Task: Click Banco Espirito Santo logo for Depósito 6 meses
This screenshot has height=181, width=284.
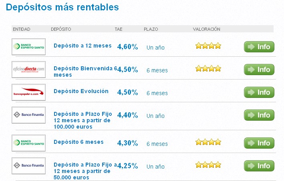Action: click(28, 142)
